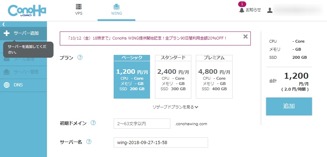Screen dimensions: 327x157
Task: Click the サーバー名 input field
Action: click(161, 143)
